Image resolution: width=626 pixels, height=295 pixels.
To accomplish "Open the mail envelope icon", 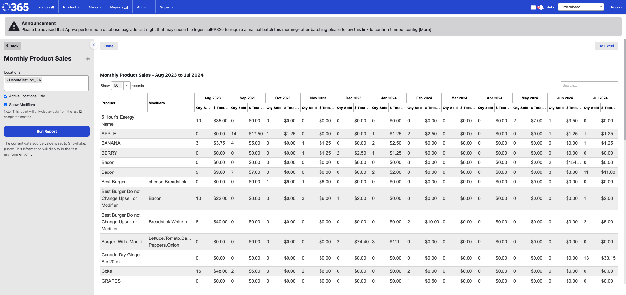I will point(533,7).
